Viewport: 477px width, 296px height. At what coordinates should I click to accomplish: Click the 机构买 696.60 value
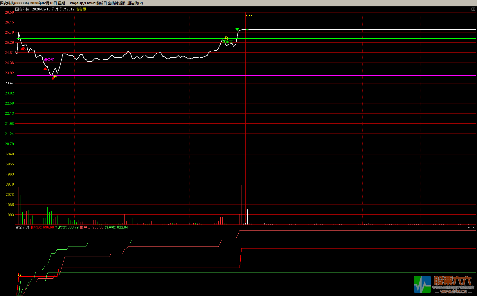click(x=42, y=227)
